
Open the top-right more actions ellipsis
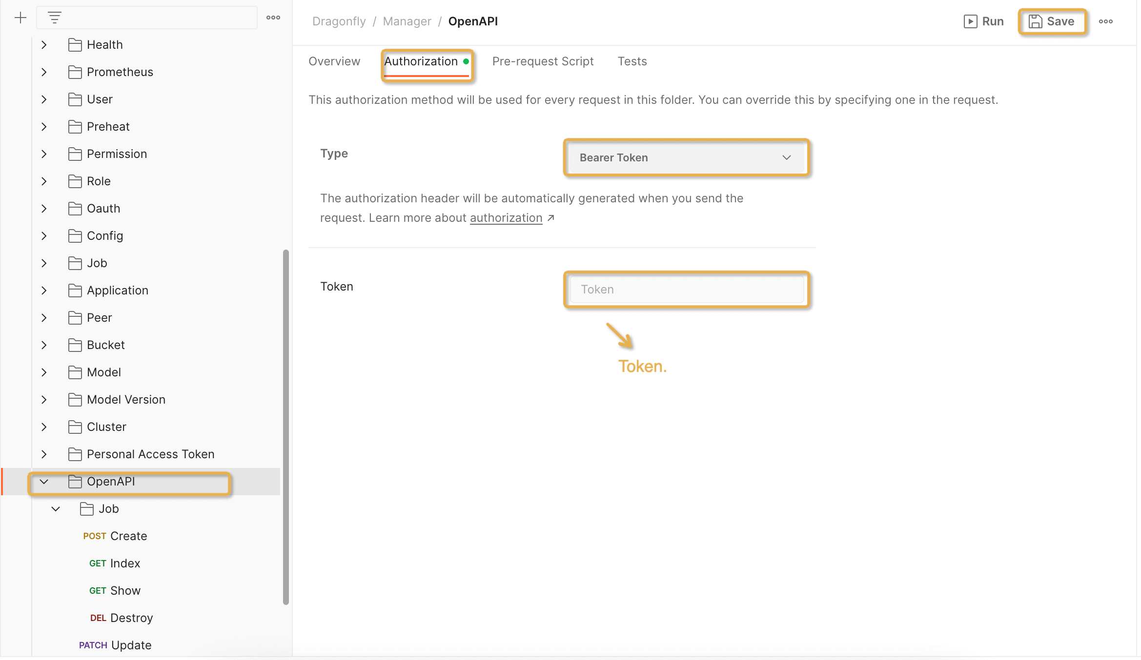pyautogui.click(x=1106, y=21)
